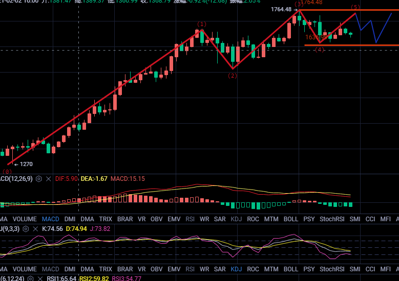Select MFI tab below the KDJ chart
Image resolution: width=399 pixels, height=281 pixels.
coord(386,269)
